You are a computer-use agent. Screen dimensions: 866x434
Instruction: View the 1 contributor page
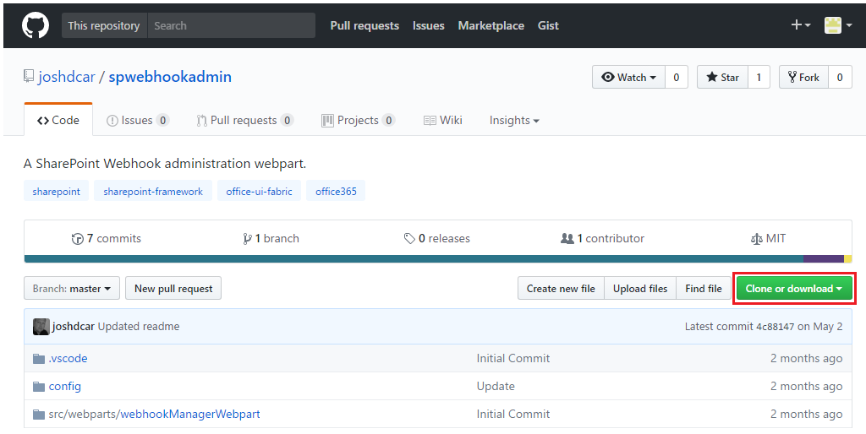click(x=602, y=238)
